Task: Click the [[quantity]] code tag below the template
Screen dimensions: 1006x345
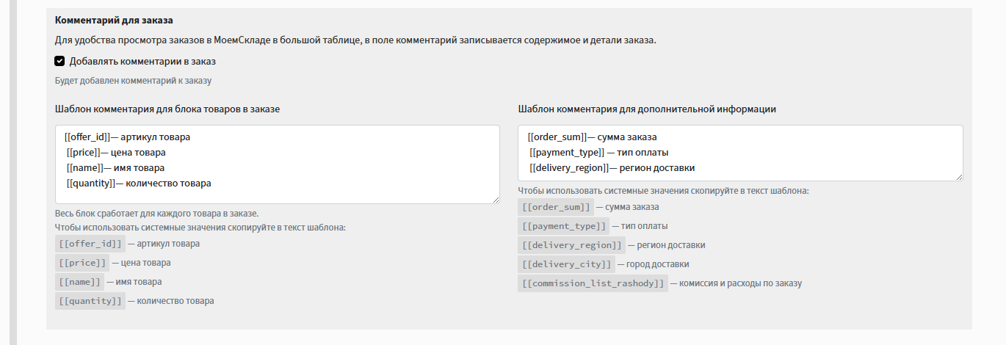Action: [x=90, y=301]
